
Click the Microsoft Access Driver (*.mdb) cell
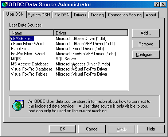[83, 64]
